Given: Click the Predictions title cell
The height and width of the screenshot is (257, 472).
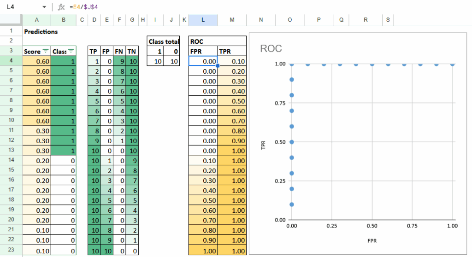Looking at the screenshot, I should click(x=41, y=32).
